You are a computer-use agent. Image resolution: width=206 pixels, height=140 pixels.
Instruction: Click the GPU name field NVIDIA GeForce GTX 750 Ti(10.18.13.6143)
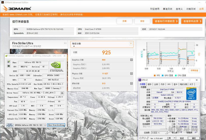coord(50,29)
